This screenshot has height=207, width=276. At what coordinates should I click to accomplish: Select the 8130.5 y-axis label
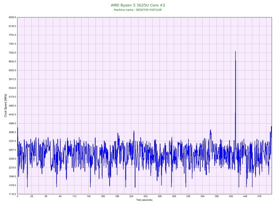coord(12,26)
